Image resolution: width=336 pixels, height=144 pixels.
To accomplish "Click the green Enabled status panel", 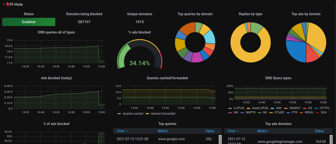I will [29, 22].
